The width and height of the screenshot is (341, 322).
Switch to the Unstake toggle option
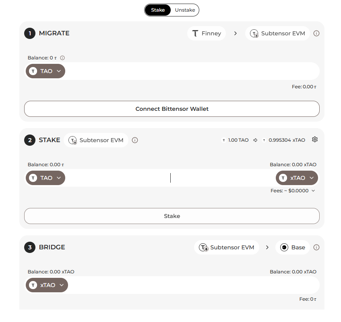[x=185, y=10]
